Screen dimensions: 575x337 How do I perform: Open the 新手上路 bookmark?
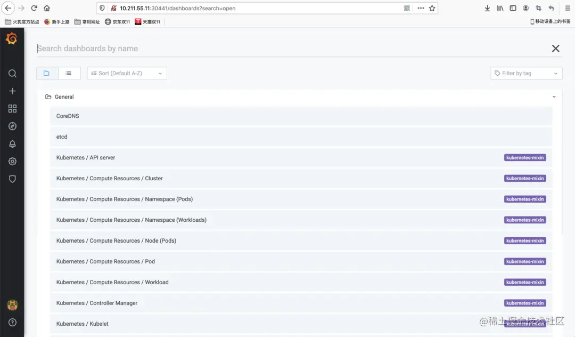57,22
